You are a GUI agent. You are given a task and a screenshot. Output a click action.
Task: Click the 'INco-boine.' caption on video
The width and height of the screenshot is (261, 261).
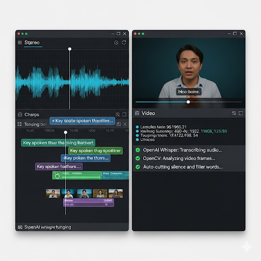(x=189, y=92)
